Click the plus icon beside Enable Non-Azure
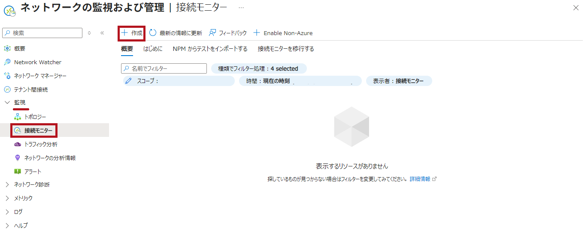 tap(257, 33)
